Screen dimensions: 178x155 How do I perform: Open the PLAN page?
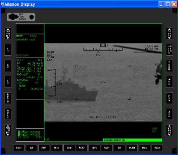[132, 148]
